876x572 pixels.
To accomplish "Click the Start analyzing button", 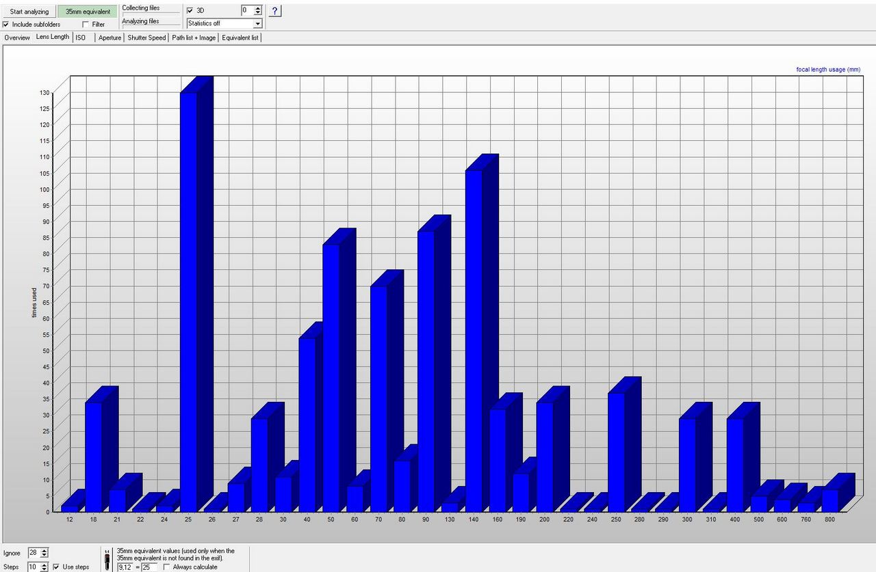I will click(x=29, y=12).
